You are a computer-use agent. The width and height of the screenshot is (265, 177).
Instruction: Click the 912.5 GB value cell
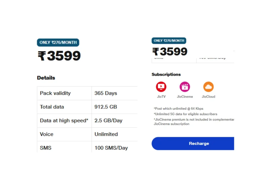coord(114,107)
